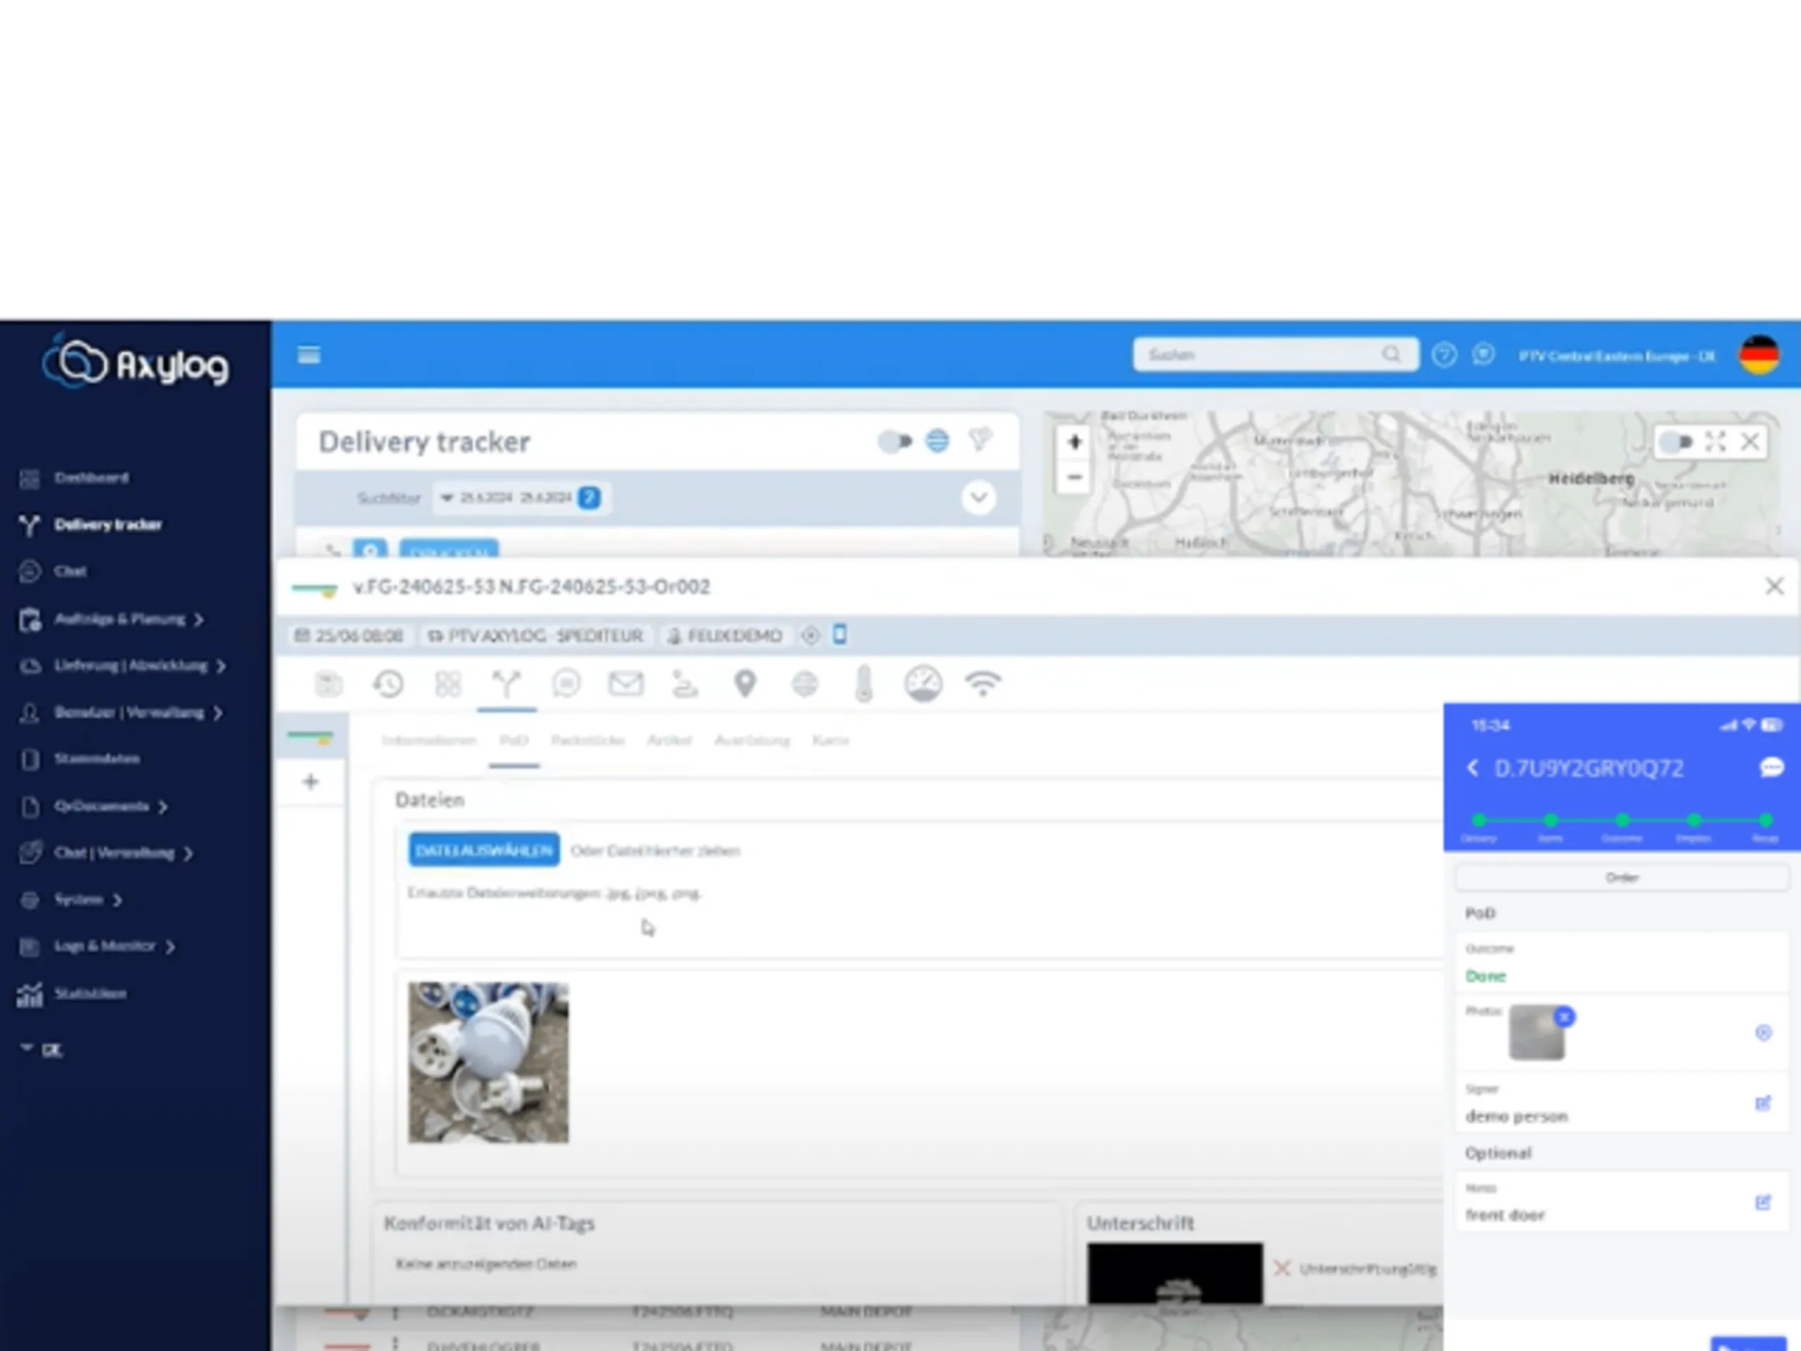
Task: Click the document icon at start of toolbar
Action: click(x=329, y=684)
